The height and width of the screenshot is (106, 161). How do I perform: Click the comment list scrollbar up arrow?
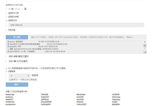[145, 42]
